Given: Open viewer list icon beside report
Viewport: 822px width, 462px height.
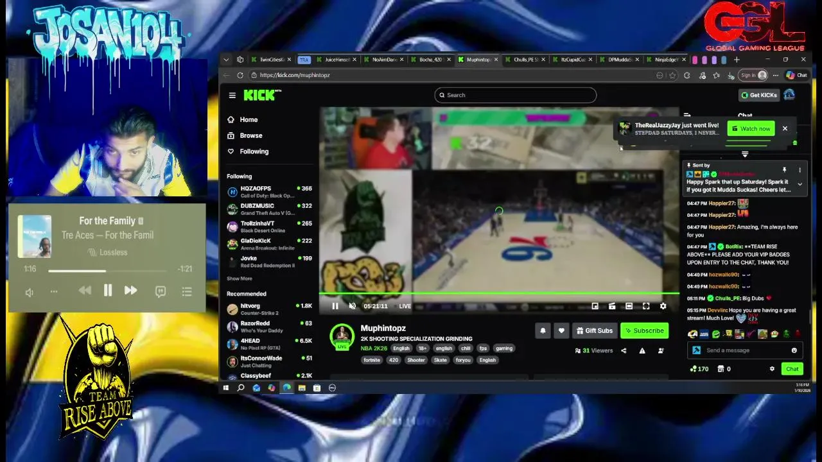Looking at the screenshot, I should (x=661, y=350).
